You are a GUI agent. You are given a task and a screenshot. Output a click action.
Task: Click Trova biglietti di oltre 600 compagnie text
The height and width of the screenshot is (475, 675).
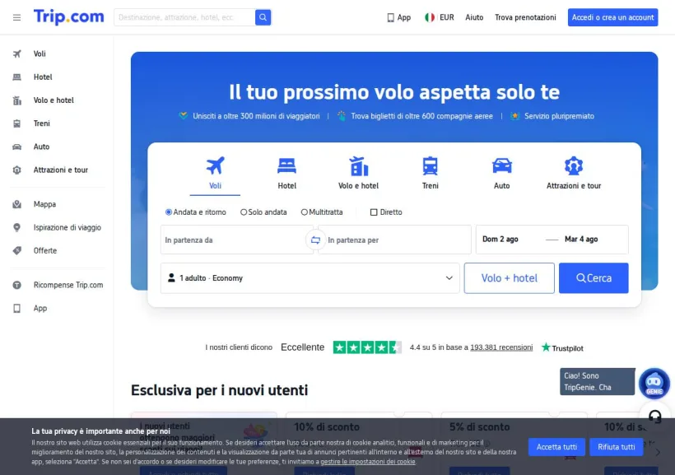(x=421, y=116)
